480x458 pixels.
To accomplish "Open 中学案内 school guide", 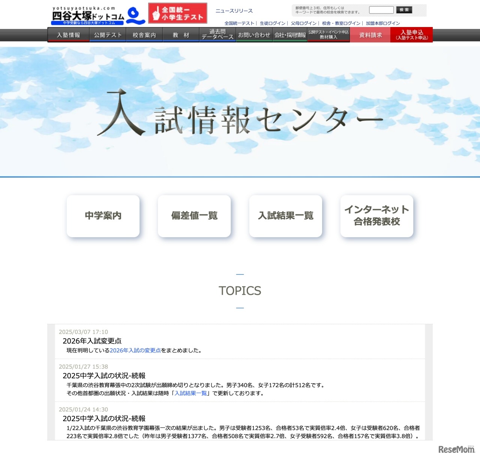I will [x=103, y=216].
